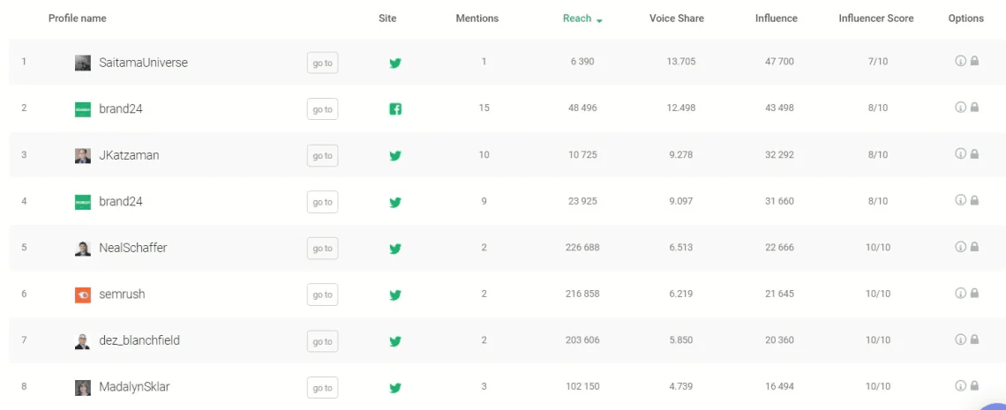The height and width of the screenshot is (410, 1006).
Task: Click the lock icon in row 4
Action: point(974,200)
